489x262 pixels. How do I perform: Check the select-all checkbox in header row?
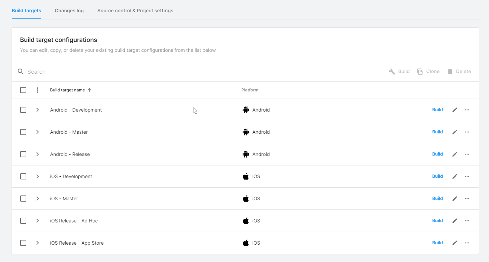pyautogui.click(x=23, y=90)
